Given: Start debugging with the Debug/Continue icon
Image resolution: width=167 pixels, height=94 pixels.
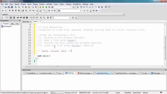Looking at the screenshot, I should click(x=78, y=7).
